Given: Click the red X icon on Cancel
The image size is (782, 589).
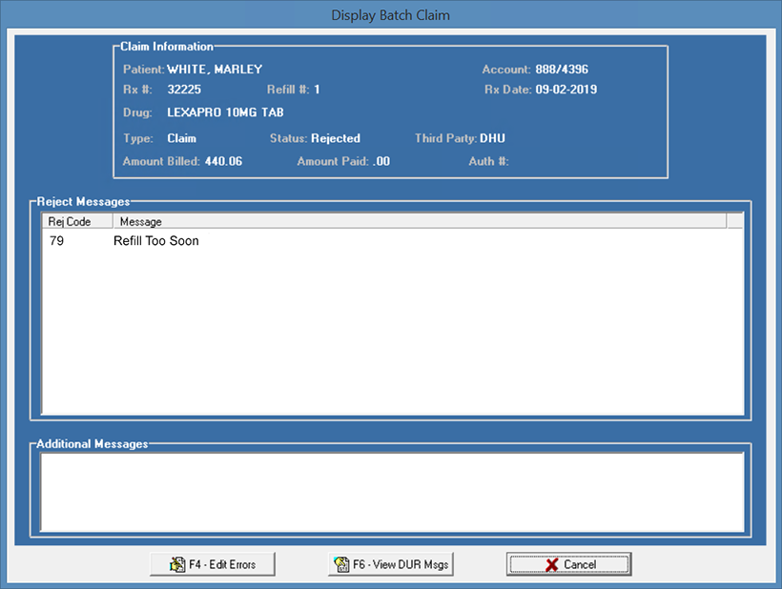Looking at the screenshot, I should [x=550, y=564].
